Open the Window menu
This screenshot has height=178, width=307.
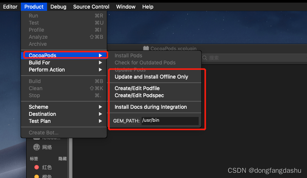[126, 7]
